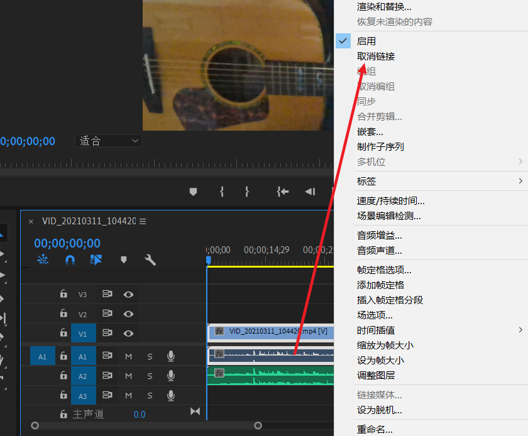The width and height of the screenshot is (528, 436).
Task: Select 取消链接 from context menu
Action: tap(376, 57)
